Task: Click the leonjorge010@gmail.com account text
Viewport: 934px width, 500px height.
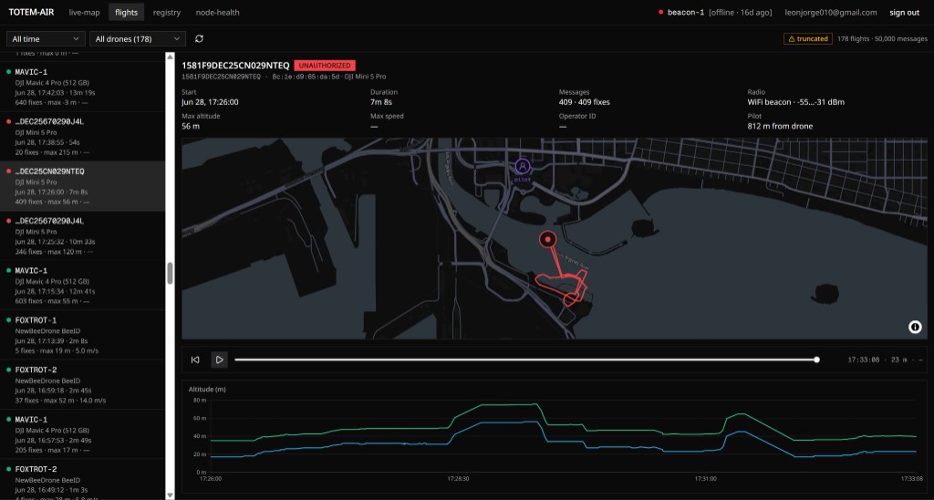Action: pos(830,13)
